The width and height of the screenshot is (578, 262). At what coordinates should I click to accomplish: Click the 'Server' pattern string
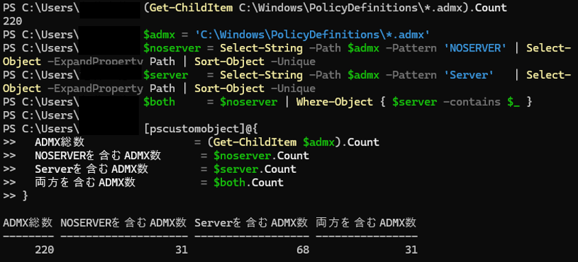[469, 75]
